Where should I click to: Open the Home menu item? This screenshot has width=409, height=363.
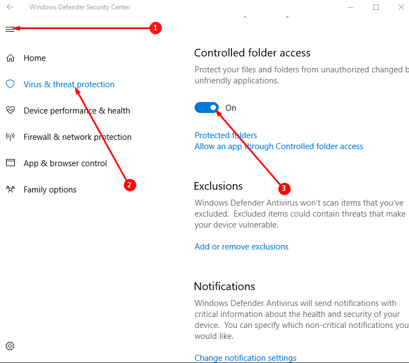tap(35, 58)
